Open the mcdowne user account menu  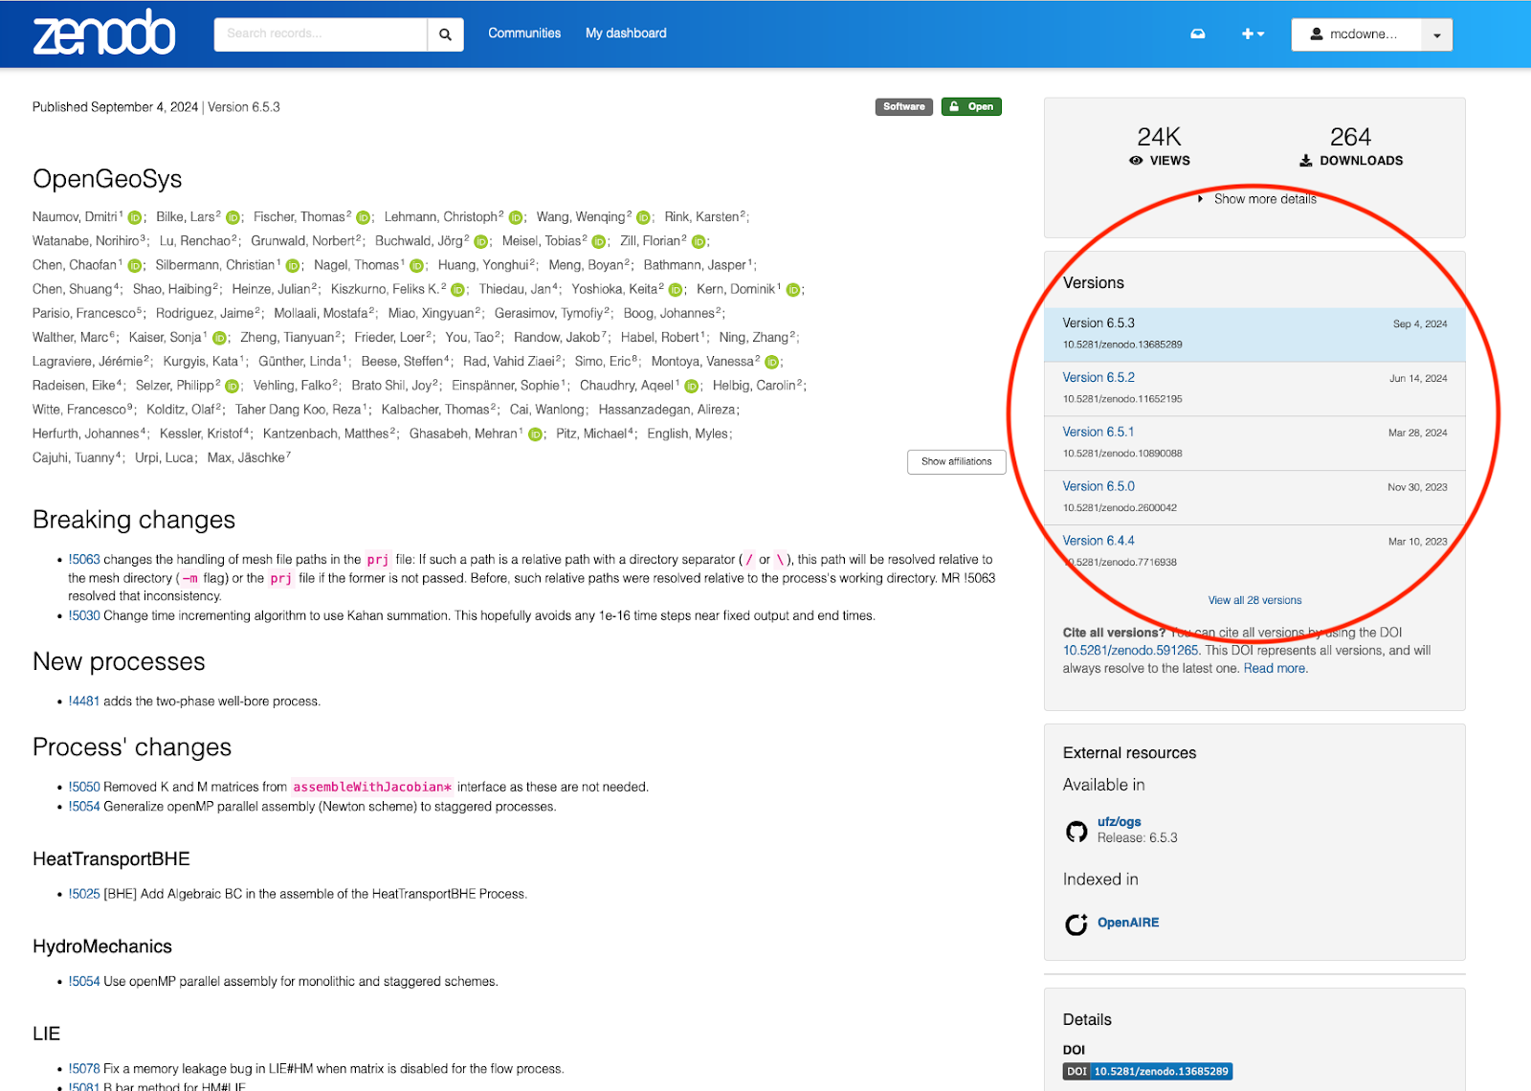click(1356, 34)
